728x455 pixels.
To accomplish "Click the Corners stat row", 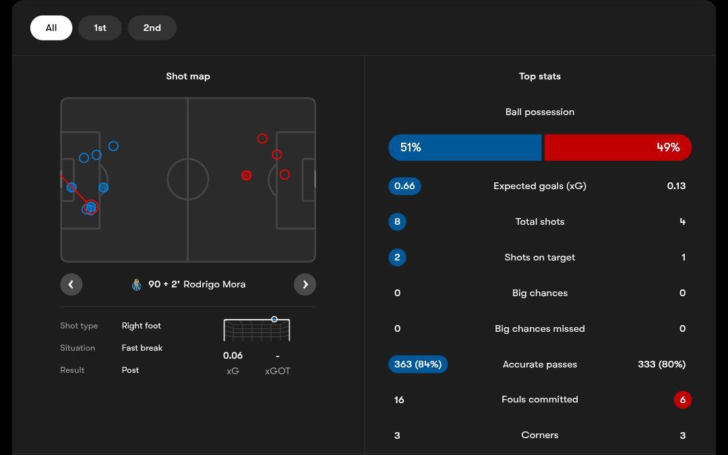I will (540, 435).
